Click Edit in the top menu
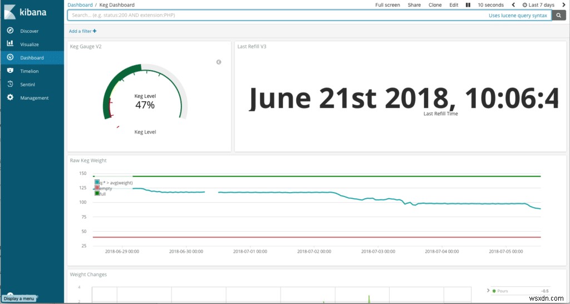The width and height of the screenshot is (570, 304). click(x=454, y=5)
